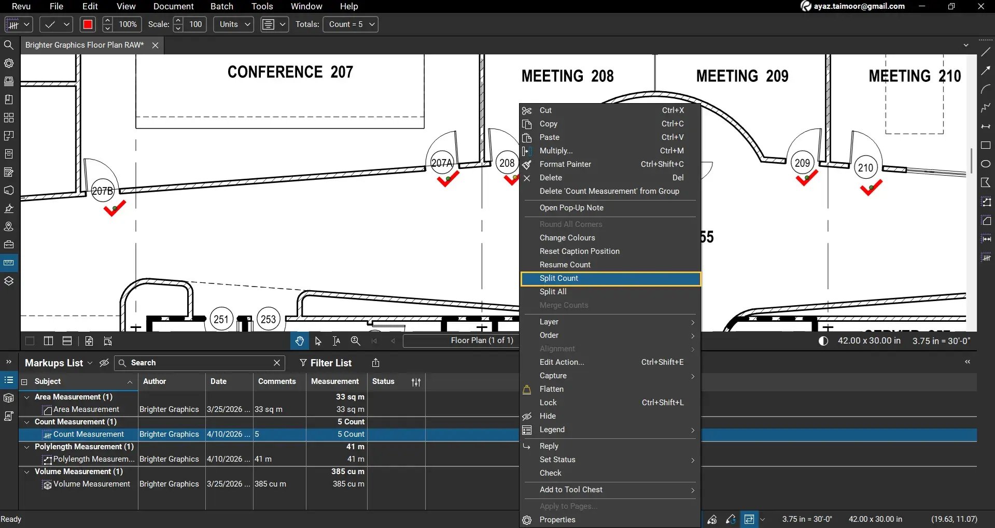
Task: Select the Ellipse tool in right toolbar
Action: (986, 164)
